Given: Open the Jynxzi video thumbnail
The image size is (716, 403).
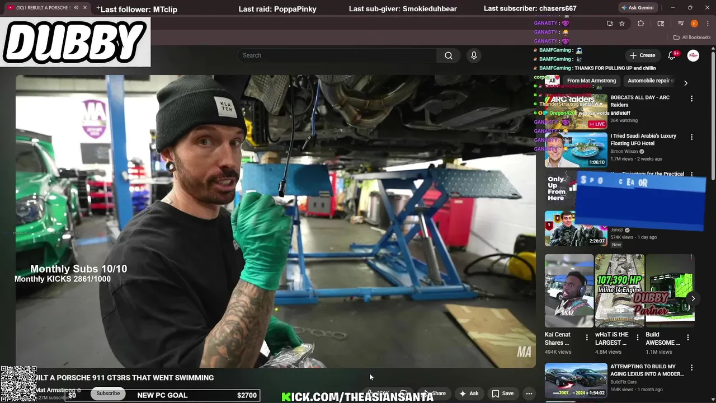Looking at the screenshot, I should point(576,228).
